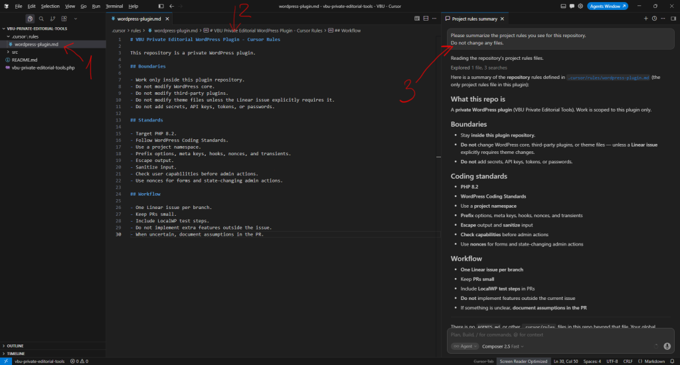Screen dimensions: 680x365
Task: Change encoding via UTF-8 status item
Action: (612, 362)
